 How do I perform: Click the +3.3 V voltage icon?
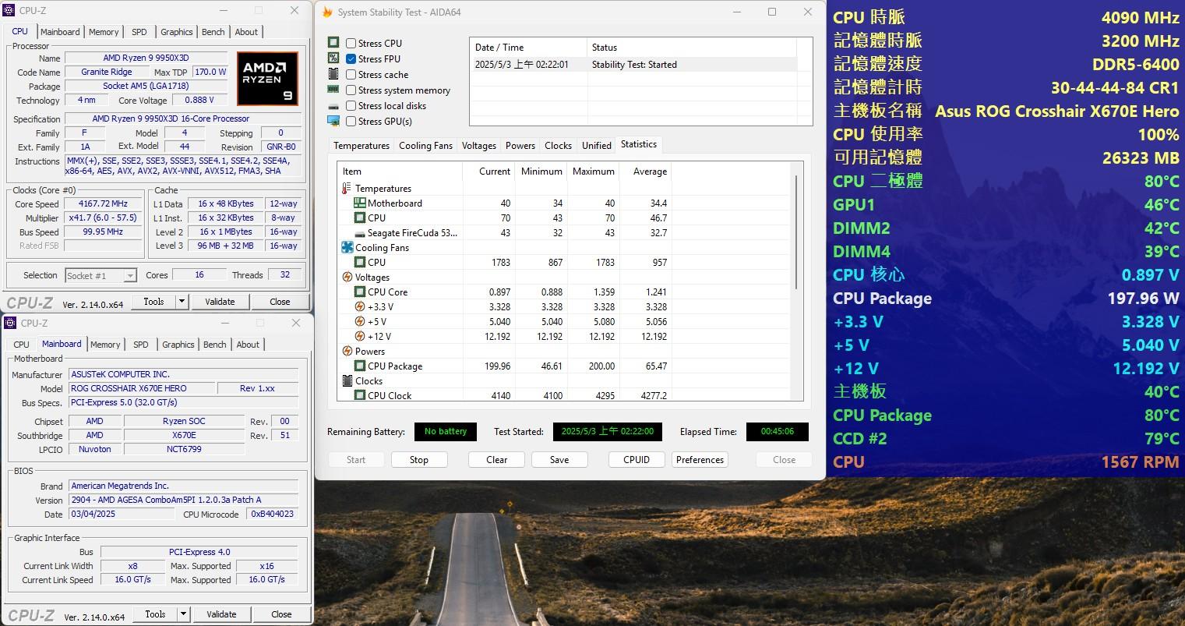(360, 307)
